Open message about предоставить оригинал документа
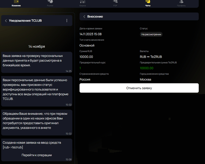The image size is (205, 164). tap(37, 122)
